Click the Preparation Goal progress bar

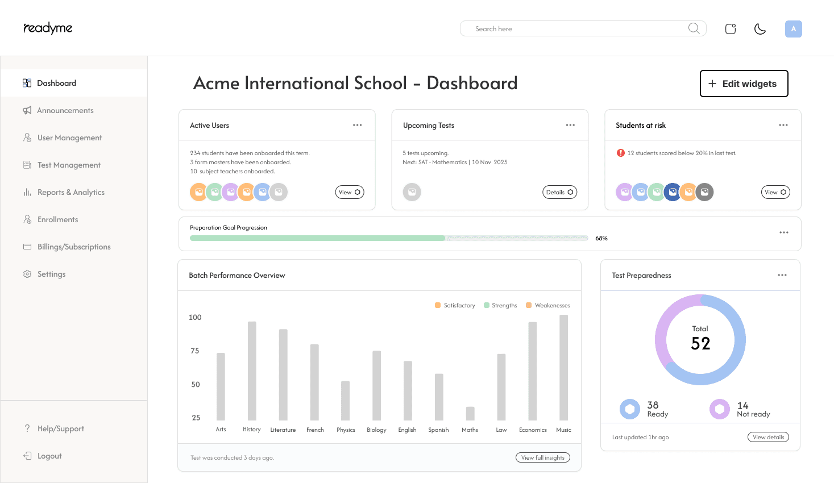(388, 238)
